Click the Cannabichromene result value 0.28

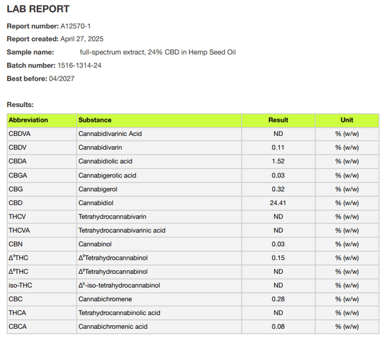(278, 299)
